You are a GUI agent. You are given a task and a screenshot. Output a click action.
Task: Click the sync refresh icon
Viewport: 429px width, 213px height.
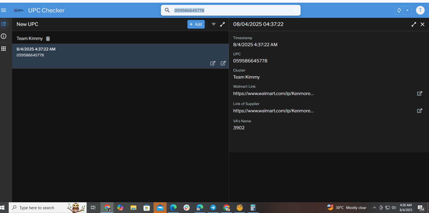(399, 10)
